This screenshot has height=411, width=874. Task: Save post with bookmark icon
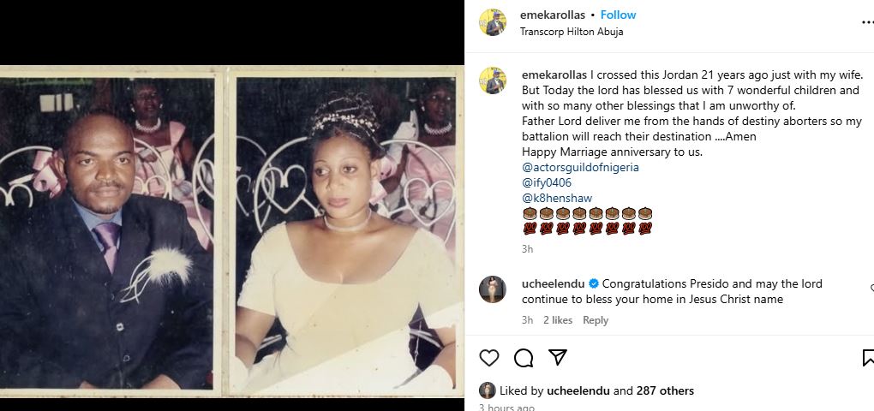click(867, 357)
